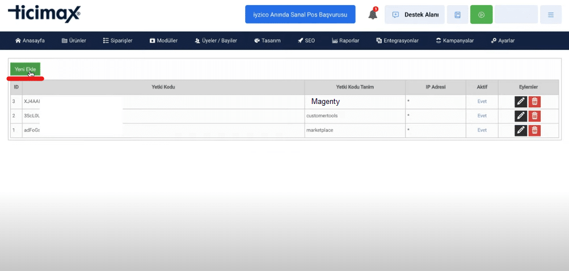Click the Yetki Kodu Tanim column header

point(355,87)
